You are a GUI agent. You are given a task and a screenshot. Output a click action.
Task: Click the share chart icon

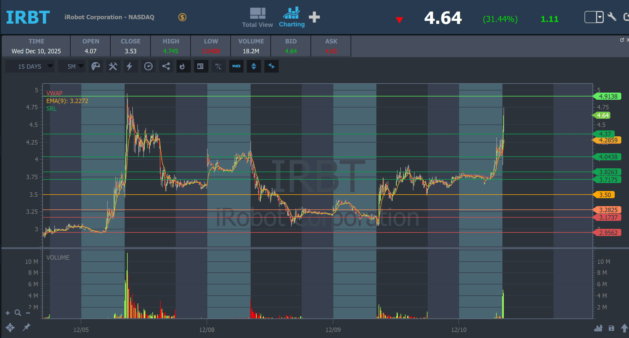[x=166, y=66]
